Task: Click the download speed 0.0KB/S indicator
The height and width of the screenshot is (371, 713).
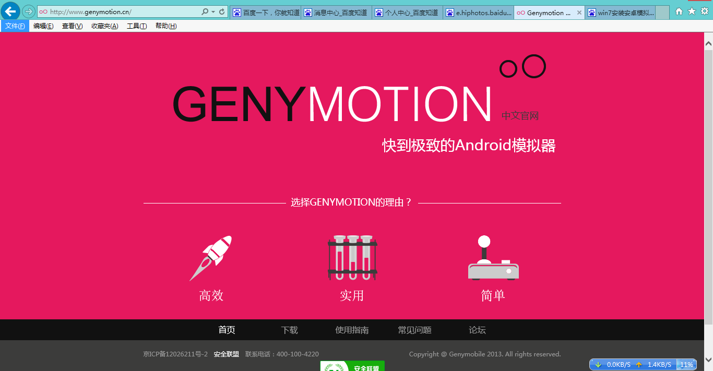Action: pos(613,365)
